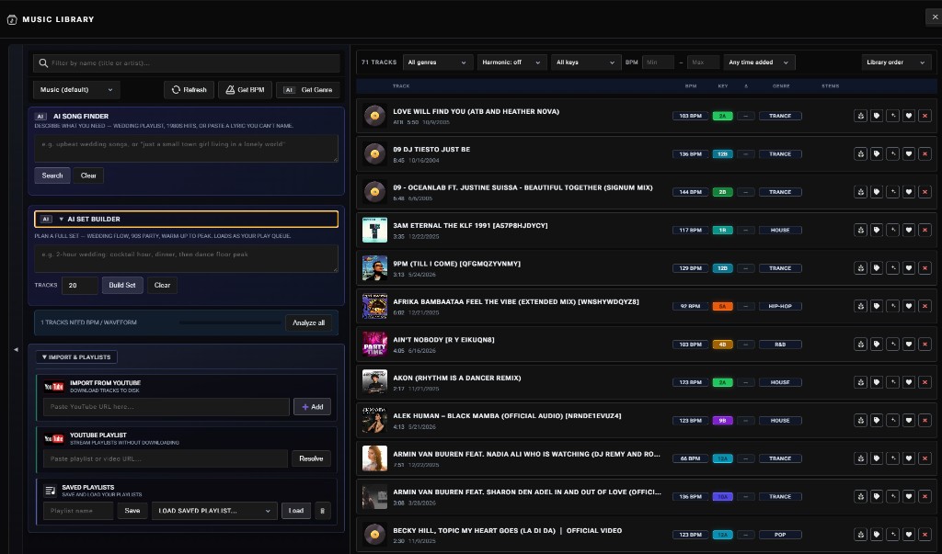This screenshot has height=554, width=942.
Task: Click the tag icon on Love Will Find You row
Action: (877, 116)
